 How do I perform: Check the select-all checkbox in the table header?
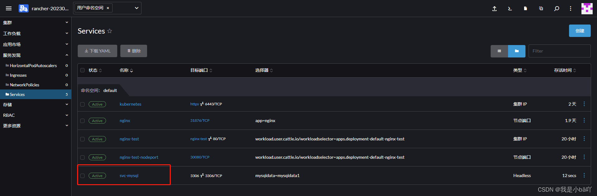pyautogui.click(x=82, y=70)
